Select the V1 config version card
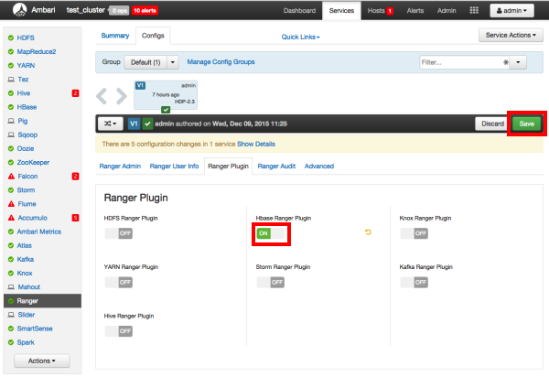 [166, 95]
